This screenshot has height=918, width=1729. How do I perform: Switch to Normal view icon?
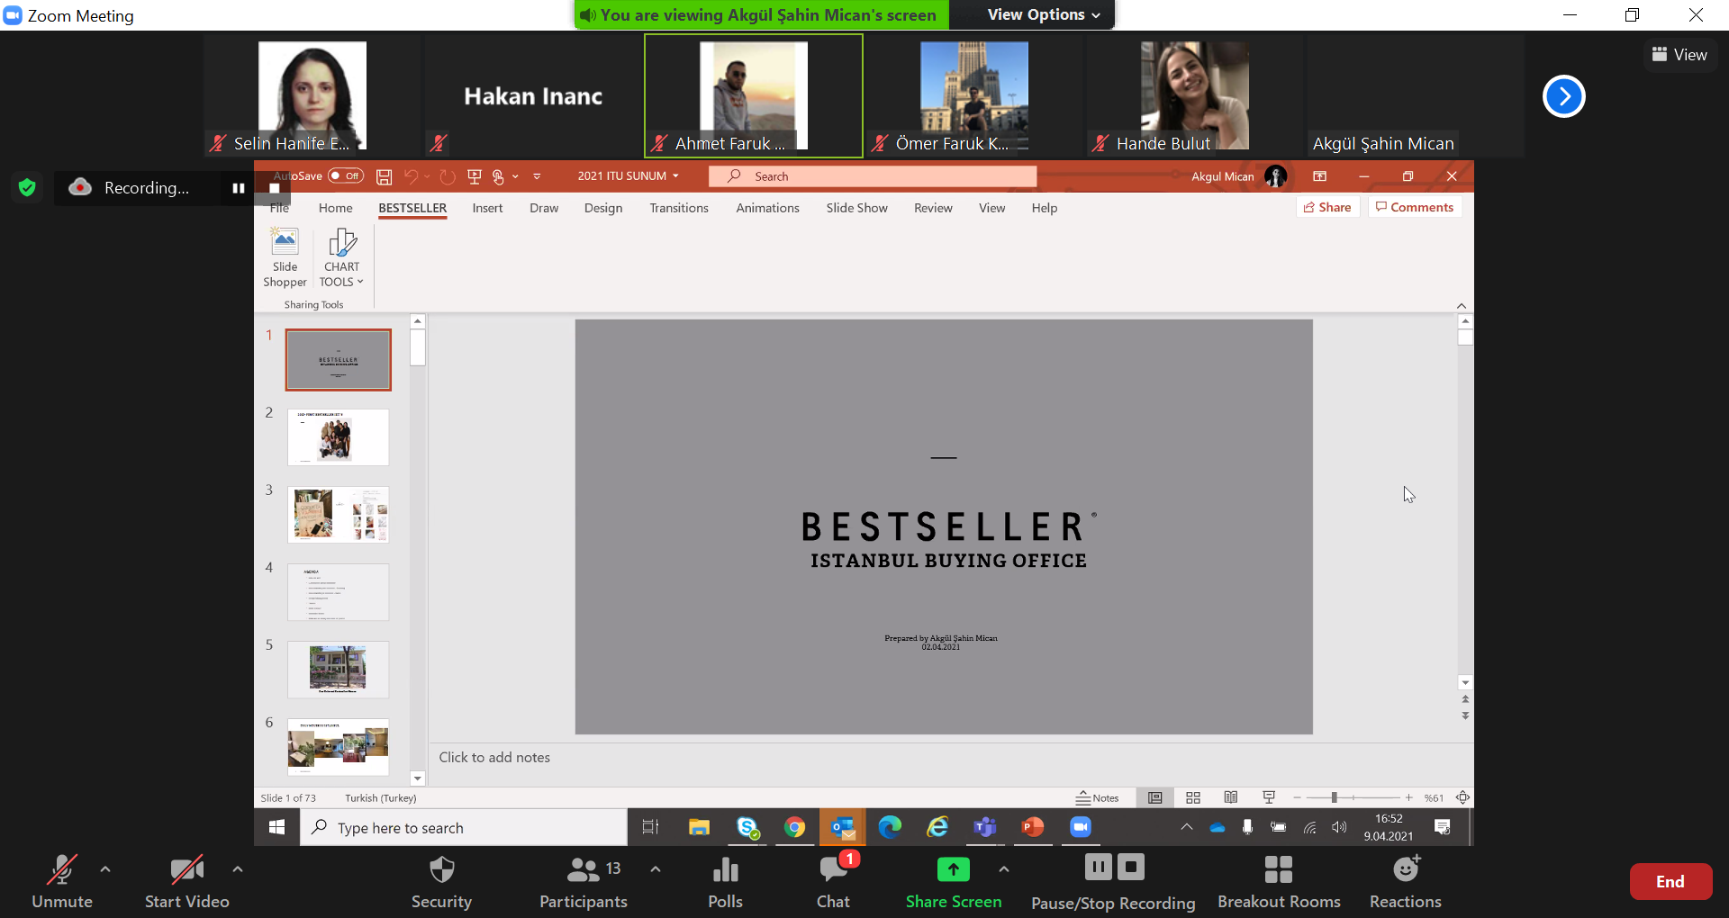coord(1155,797)
